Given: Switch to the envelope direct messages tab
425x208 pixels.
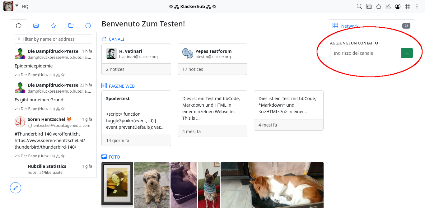Looking at the screenshot, I should [36, 26].
